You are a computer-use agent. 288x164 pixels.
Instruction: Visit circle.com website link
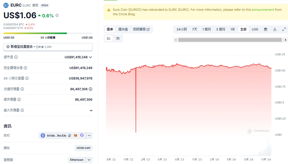pos(83,148)
